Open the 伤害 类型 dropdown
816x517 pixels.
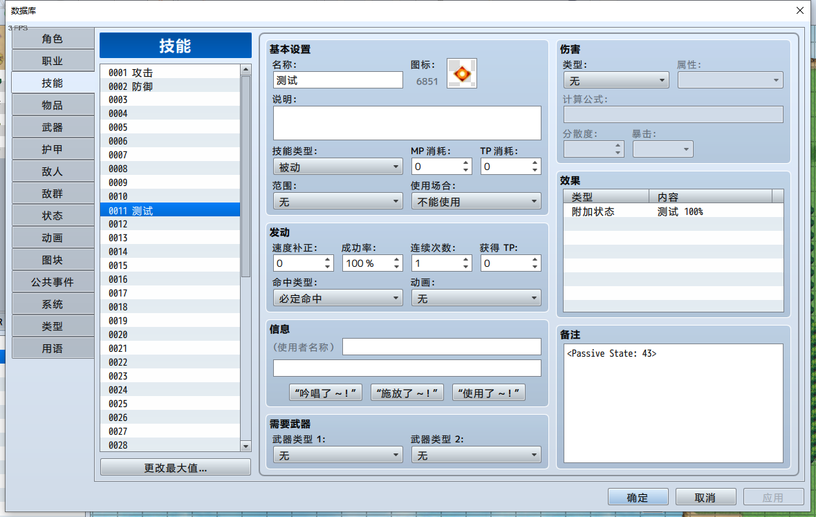coord(616,81)
